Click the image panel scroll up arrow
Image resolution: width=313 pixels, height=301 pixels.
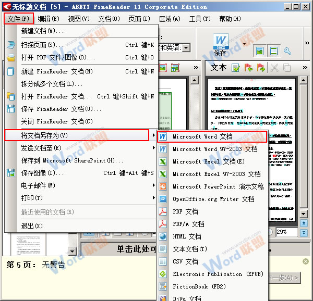point(195,81)
